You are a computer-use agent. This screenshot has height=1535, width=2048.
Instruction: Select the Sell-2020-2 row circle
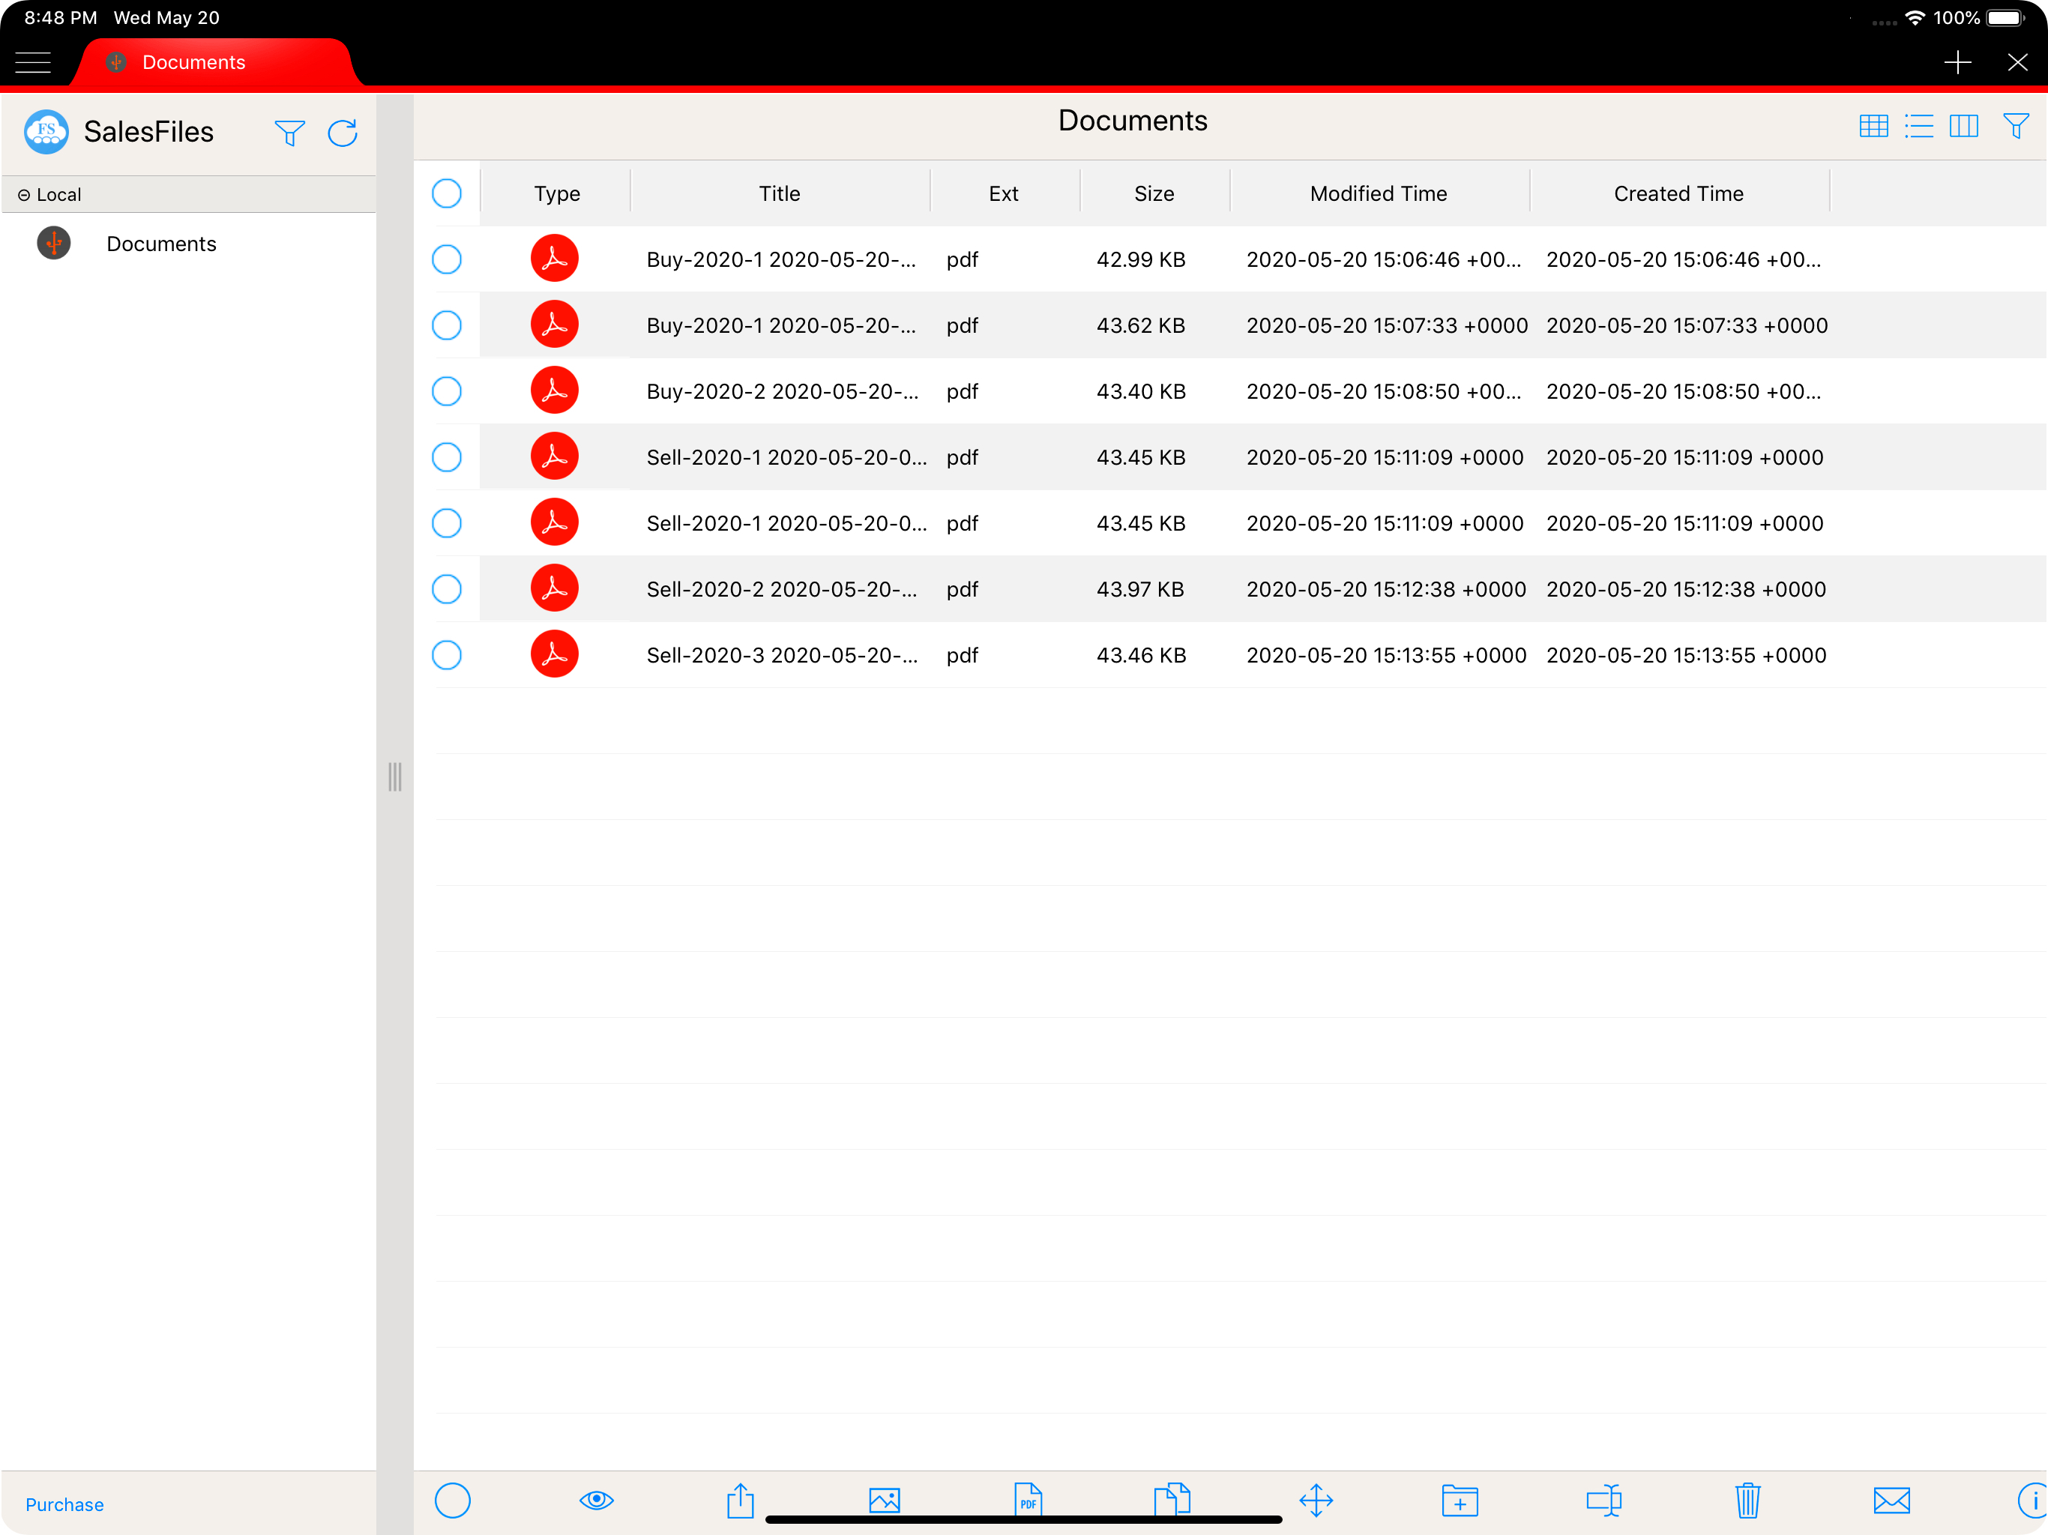pos(446,589)
